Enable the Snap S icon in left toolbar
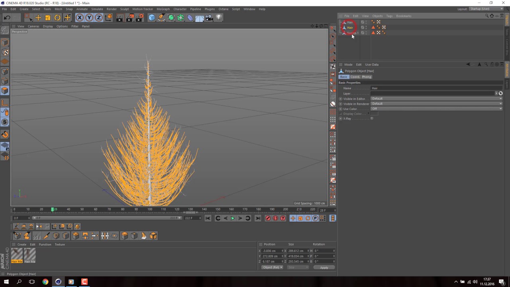Viewport: 510px width, 287px height. click(x=5, y=122)
